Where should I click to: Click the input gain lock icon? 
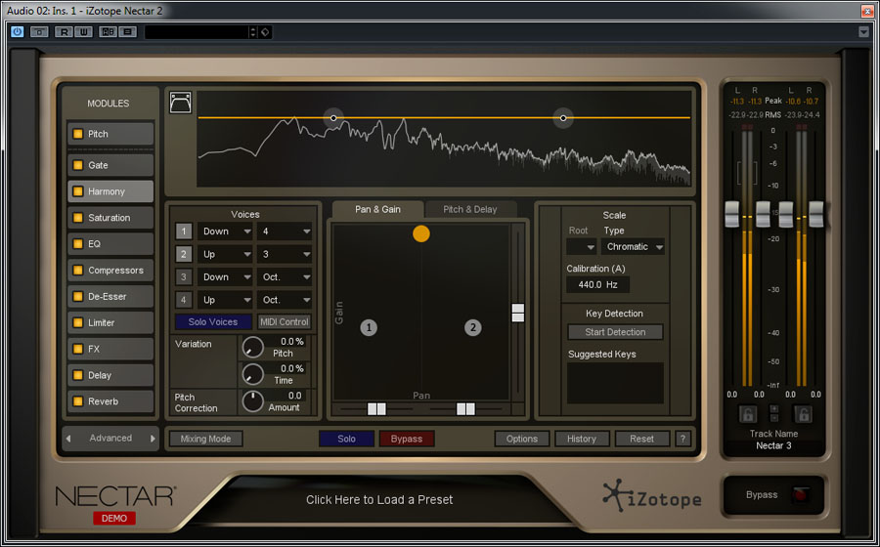click(x=746, y=413)
